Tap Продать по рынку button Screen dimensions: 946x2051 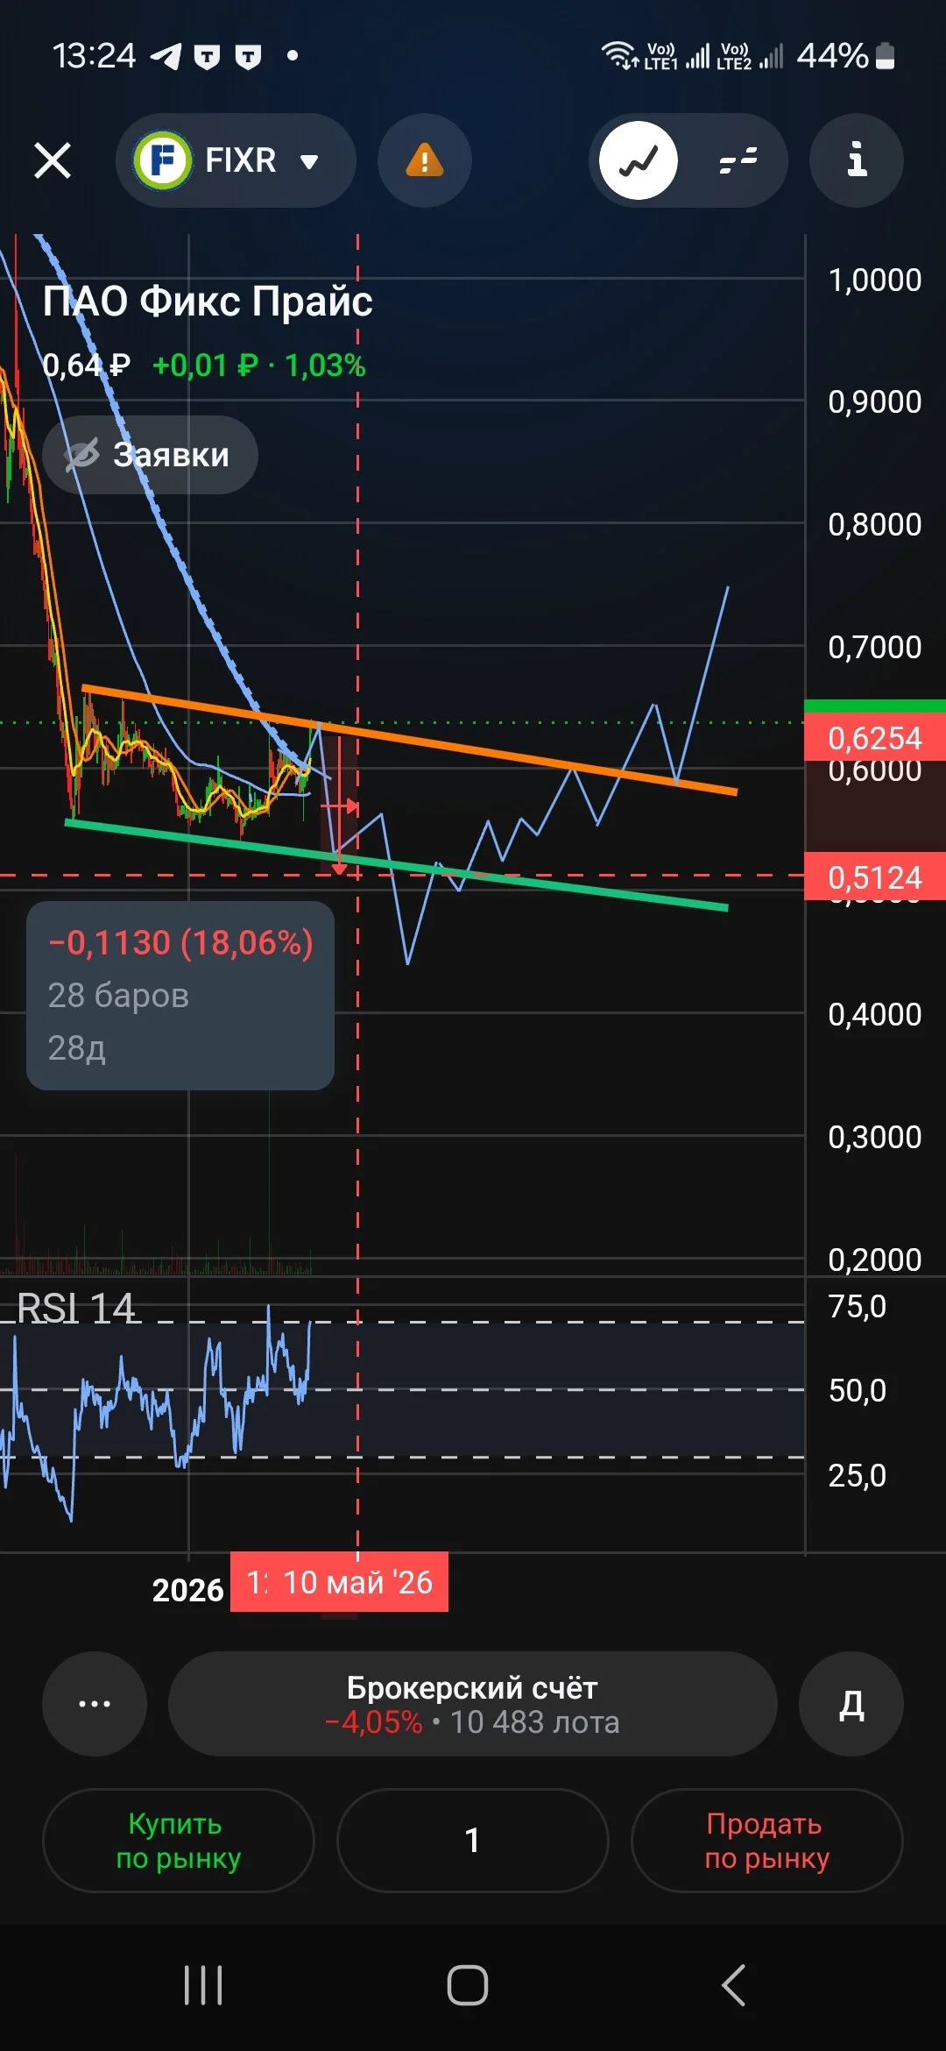click(x=767, y=1841)
